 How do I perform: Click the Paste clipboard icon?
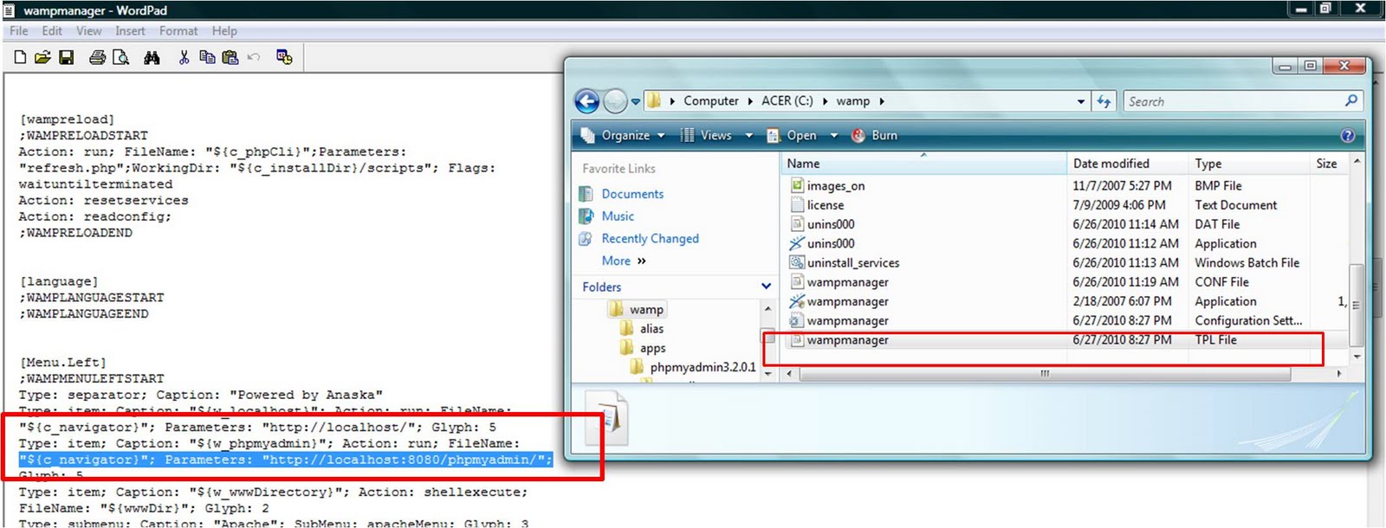230,58
